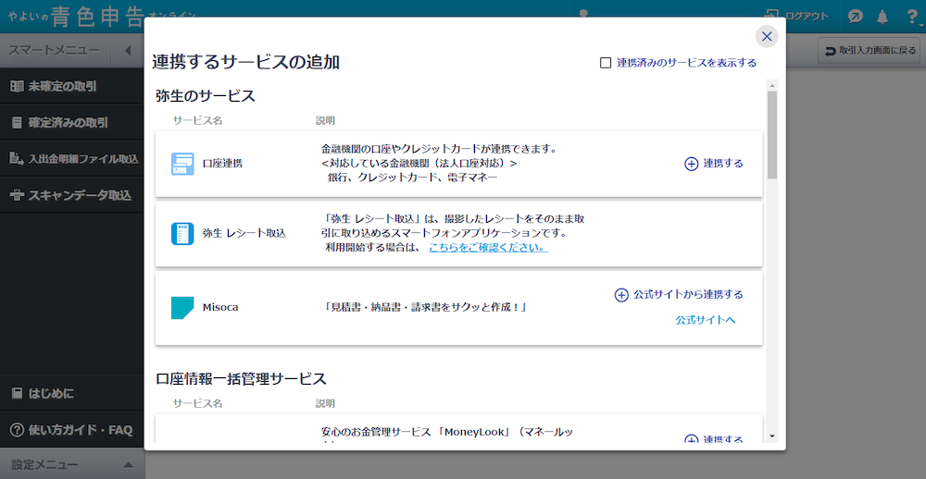Click the 弥生 レシート取込 icon
Image resolution: width=926 pixels, height=479 pixels.
182,234
